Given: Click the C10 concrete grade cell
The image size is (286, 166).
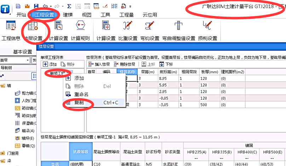Looking at the screenshot, I should 106,164.
